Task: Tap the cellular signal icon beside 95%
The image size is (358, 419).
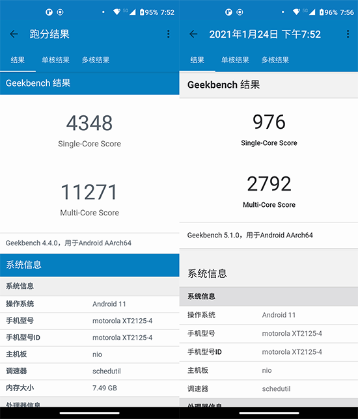Action: [132, 12]
